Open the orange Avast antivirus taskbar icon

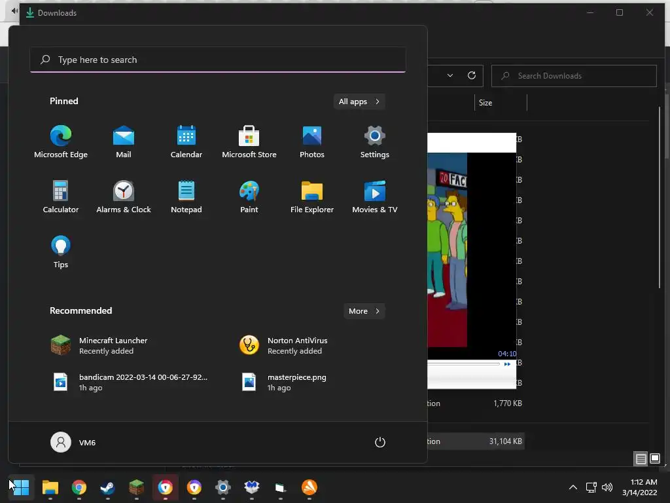pos(309,487)
